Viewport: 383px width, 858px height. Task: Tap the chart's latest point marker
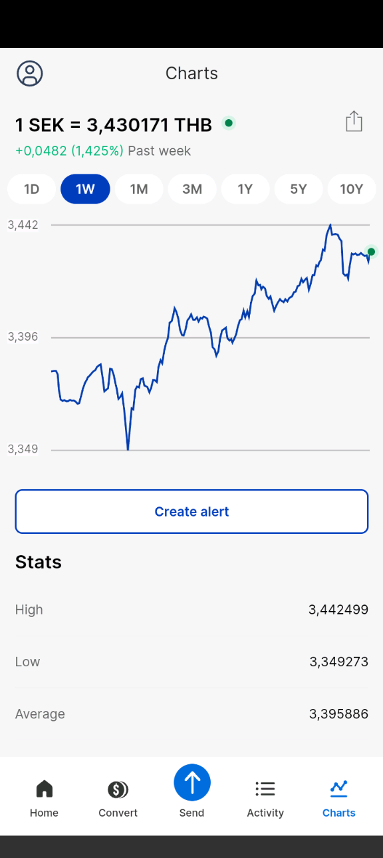[371, 252]
